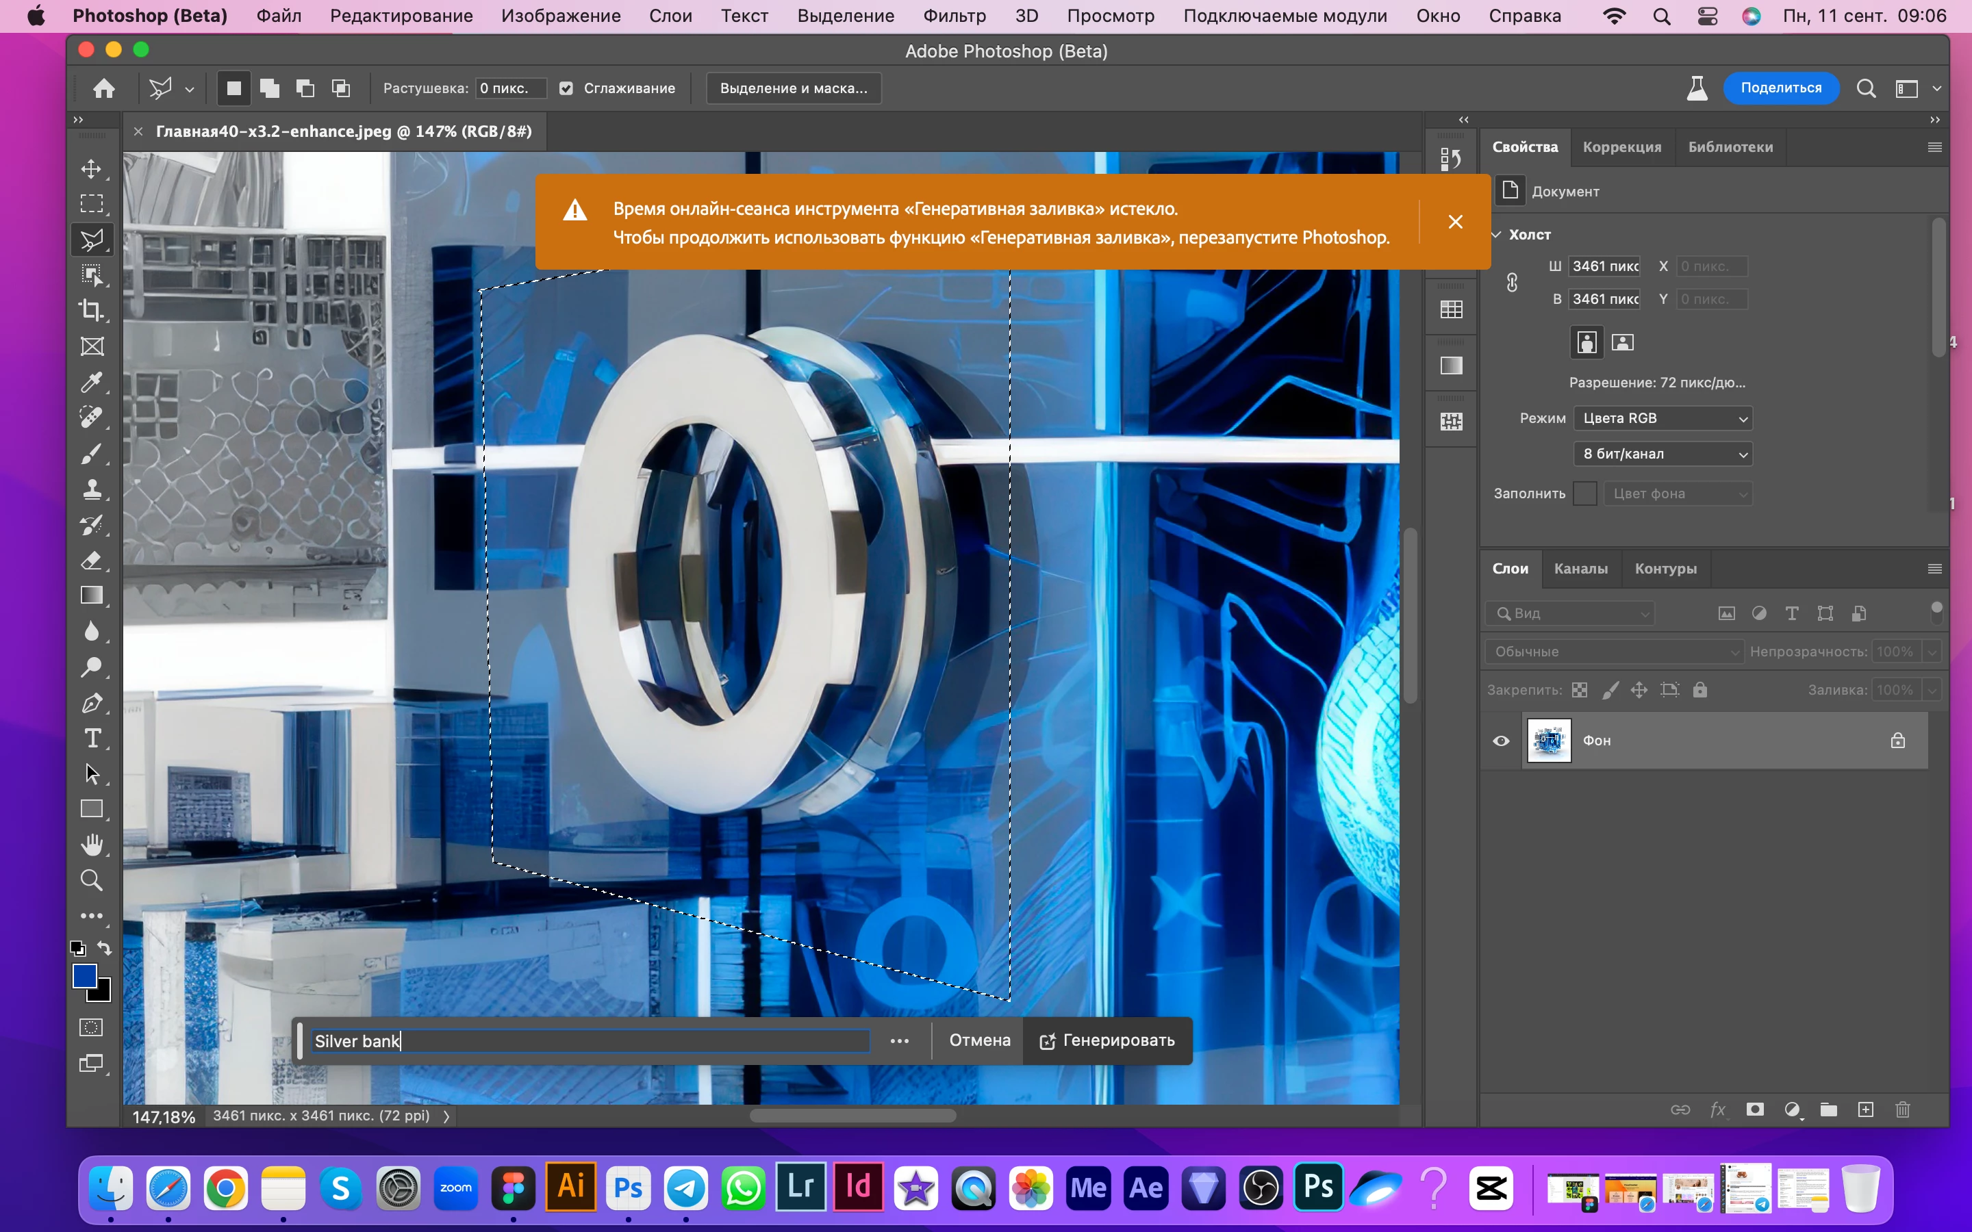The width and height of the screenshot is (1972, 1232).
Task: Click the Zoom tool in toolbar
Action: point(91,880)
